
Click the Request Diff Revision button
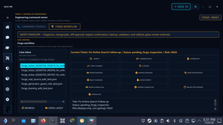pos(193,87)
